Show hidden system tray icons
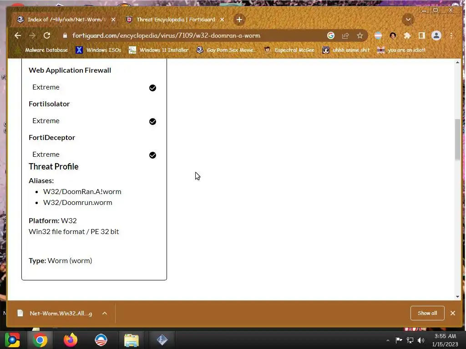466x349 pixels. (388, 340)
